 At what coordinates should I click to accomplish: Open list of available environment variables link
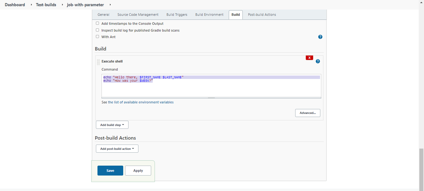tap(141, 102)
